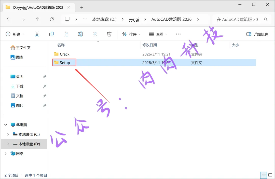Show hidden breadcrumb path via ellipsis
Screen dimensions: 275x179
85,19
